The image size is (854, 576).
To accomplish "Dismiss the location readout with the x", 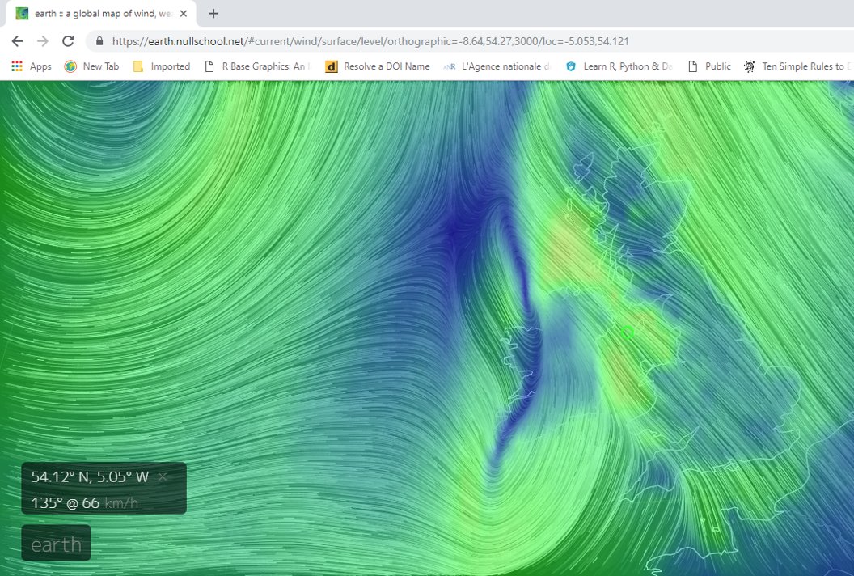I will (163, 476).
